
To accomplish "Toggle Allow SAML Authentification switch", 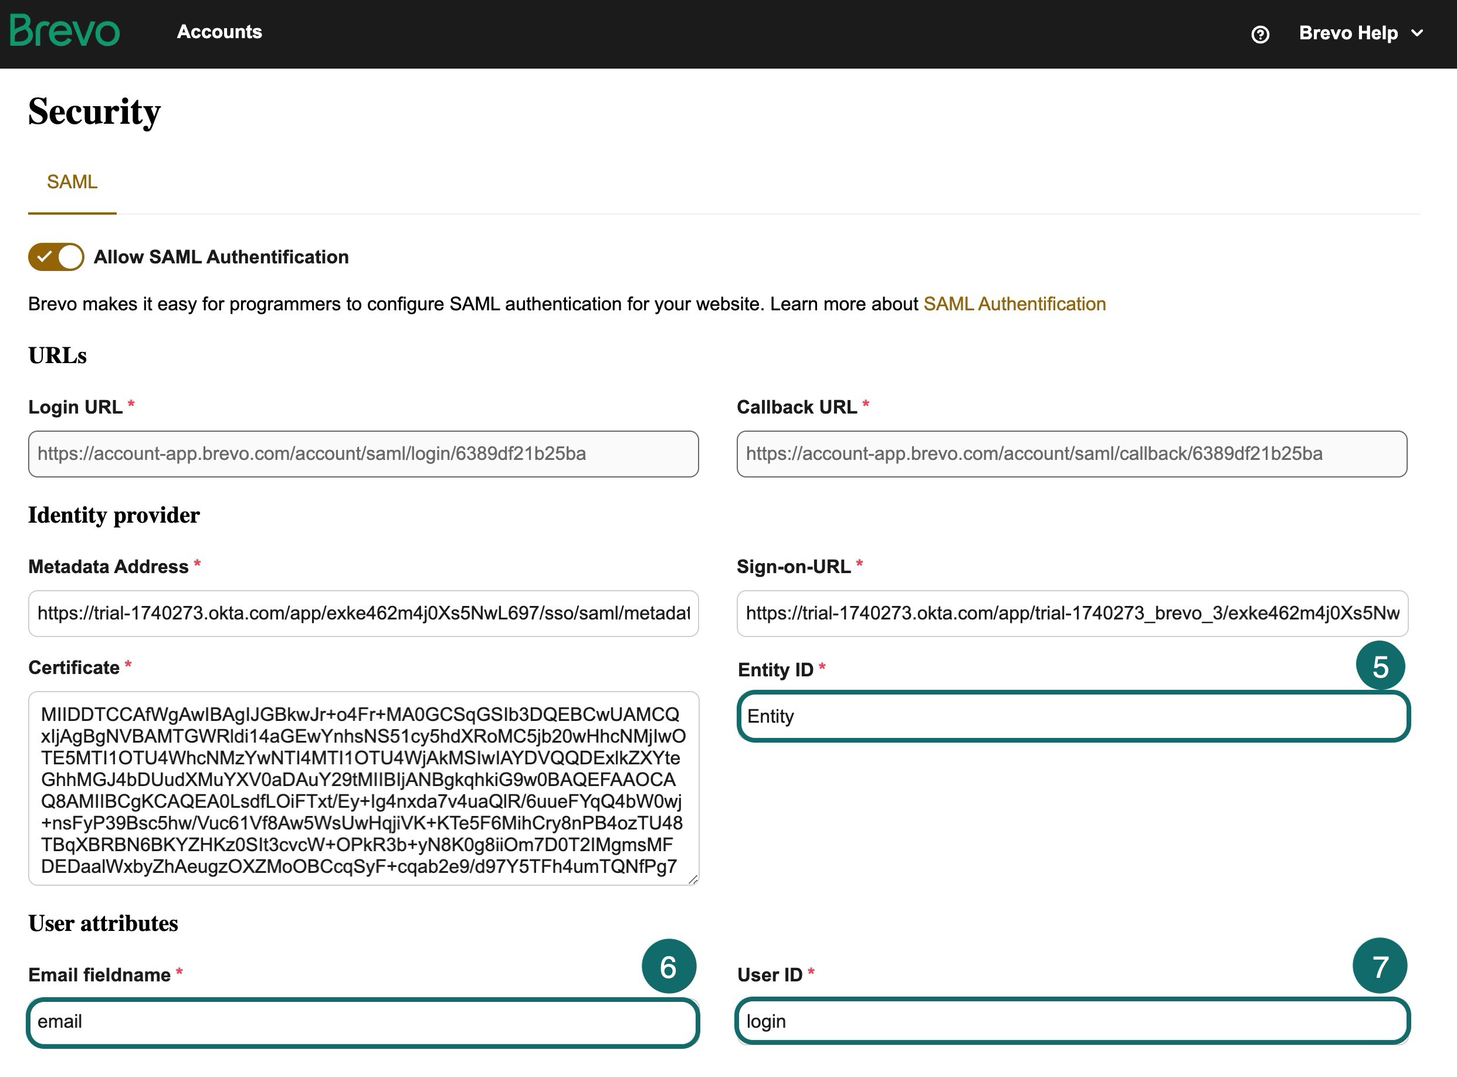I will click(x=56, y=257).
